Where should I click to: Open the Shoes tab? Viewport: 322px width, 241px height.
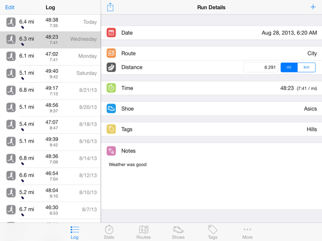tap(178, 232)
